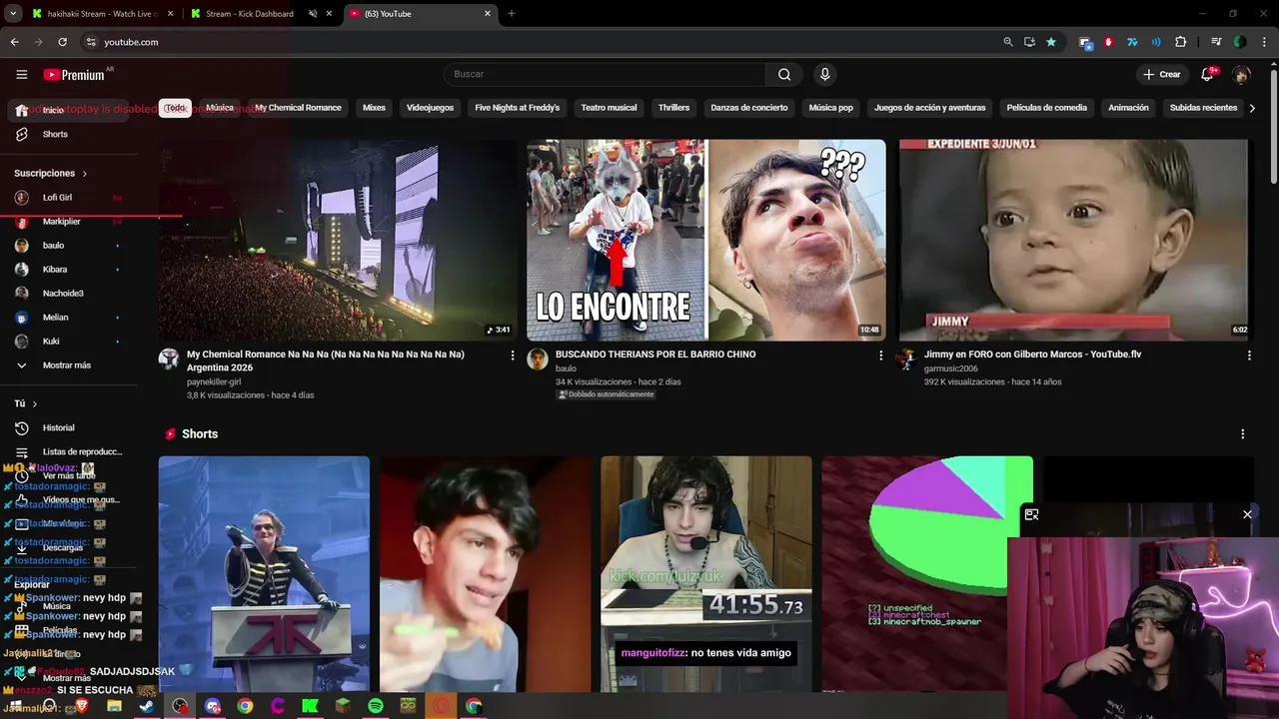1279x719 pixels.
Task: Reload the page in Chrome
Action: pyautogui.click(x=62, y=42)
